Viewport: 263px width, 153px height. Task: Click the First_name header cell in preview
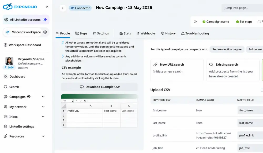tap(111, 111)
